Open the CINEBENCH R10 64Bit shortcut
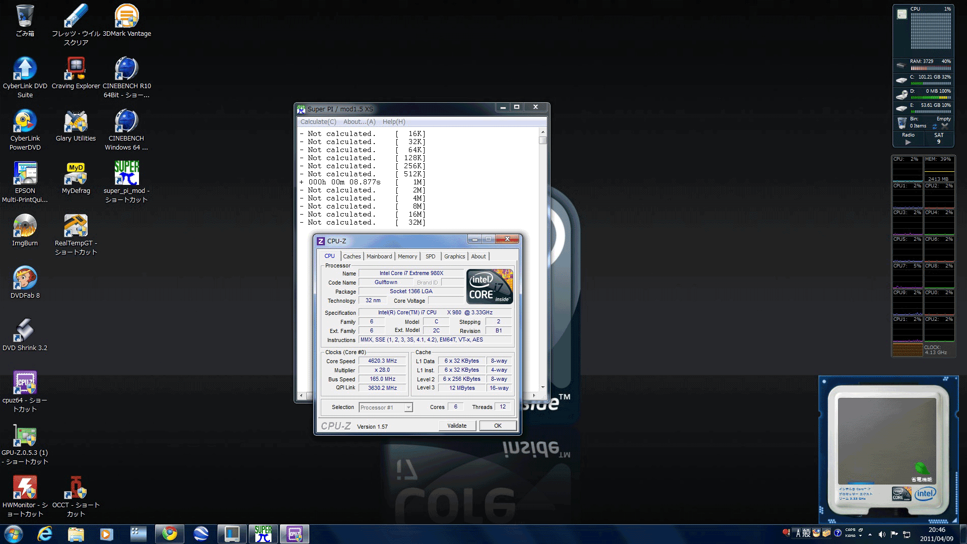This screenshot has height=544, width=967. click(x=126, y=69)
